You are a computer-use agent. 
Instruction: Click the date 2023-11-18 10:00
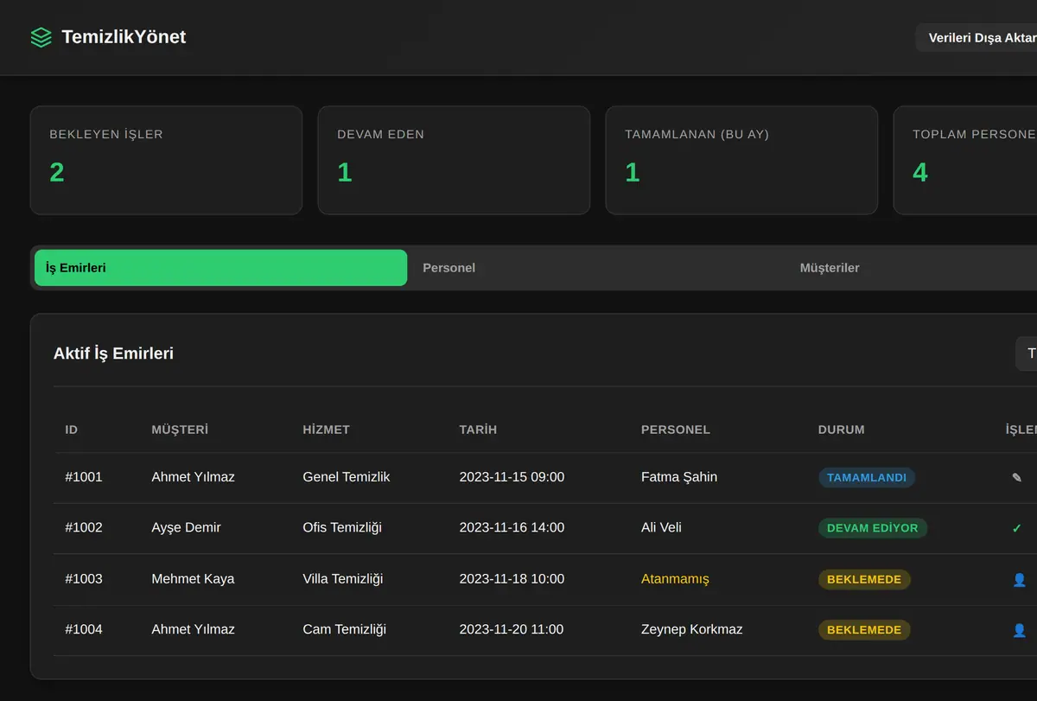tap(512, 579)
